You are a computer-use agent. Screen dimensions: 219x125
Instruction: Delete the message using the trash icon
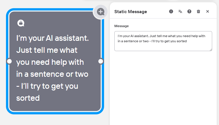[198, 11]
